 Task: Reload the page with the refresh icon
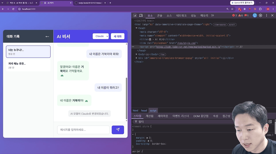coord(13,9)
